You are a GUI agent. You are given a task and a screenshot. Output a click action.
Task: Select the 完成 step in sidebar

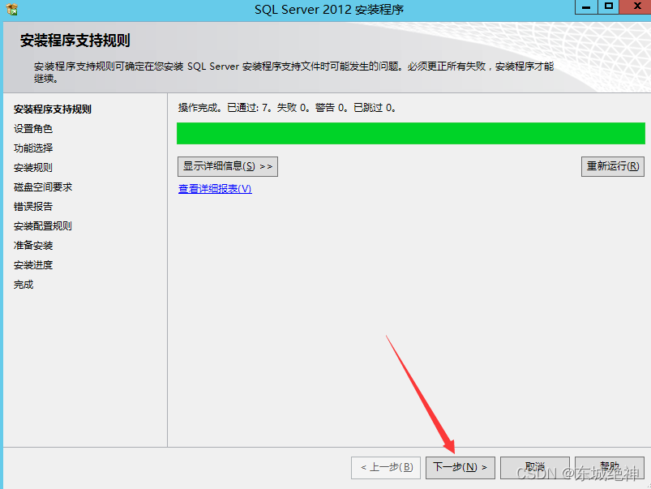[24, 285]
